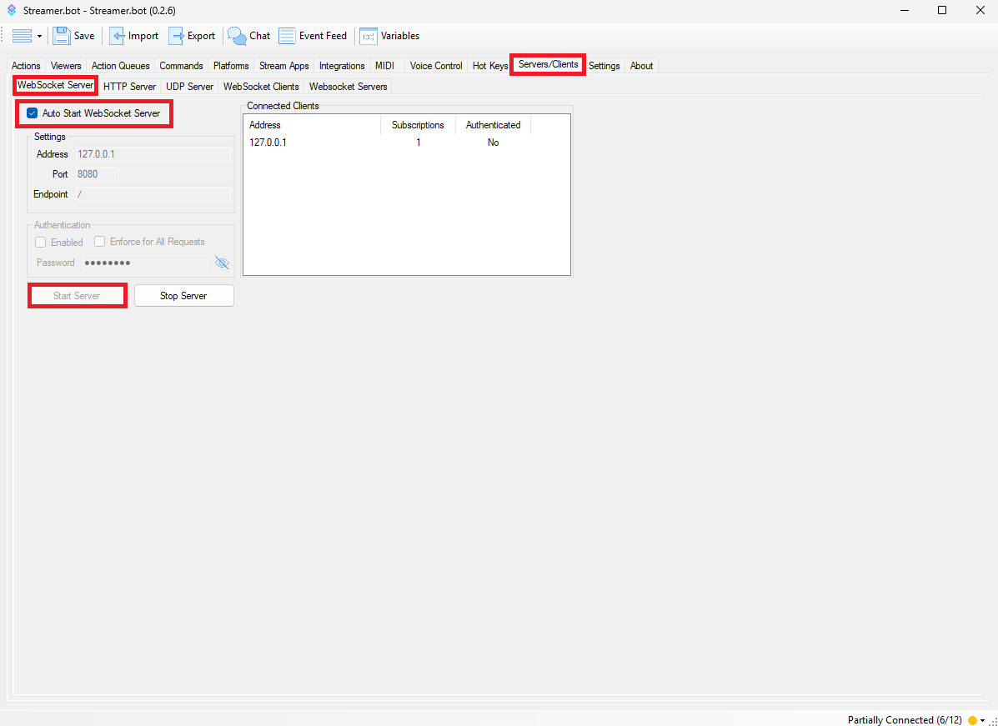Viewport: 998px width, 726px height.
Task: Open the Chat bubbles icon
Action: point(238,36)
